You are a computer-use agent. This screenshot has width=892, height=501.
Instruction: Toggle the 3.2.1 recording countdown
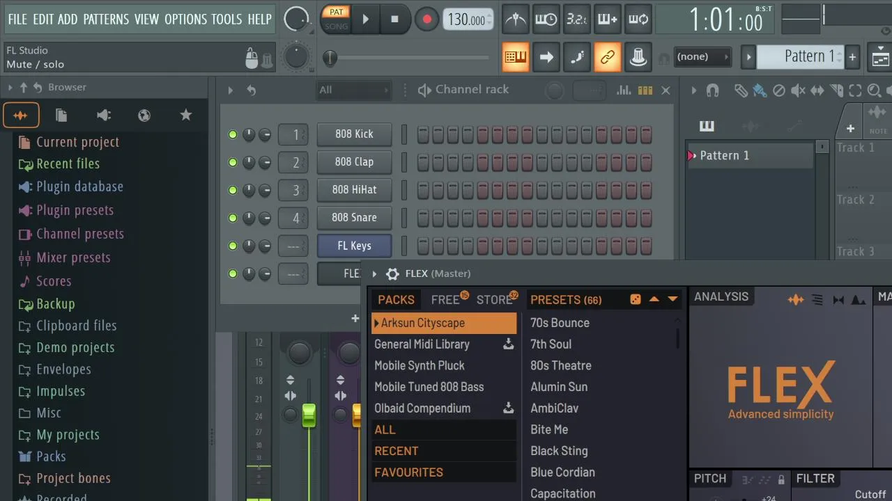(576, 19)
